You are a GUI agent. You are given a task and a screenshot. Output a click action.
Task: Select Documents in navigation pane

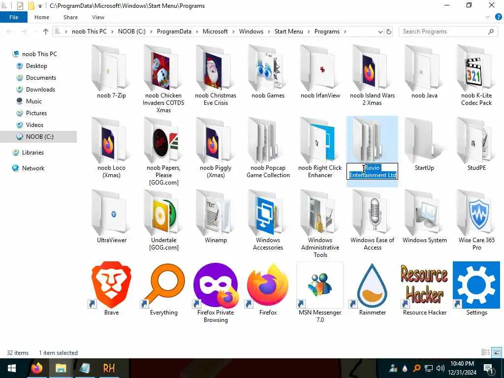(41, 78)
